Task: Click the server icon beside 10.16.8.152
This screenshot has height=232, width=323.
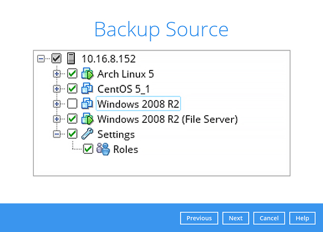Action: coord(71,59)
